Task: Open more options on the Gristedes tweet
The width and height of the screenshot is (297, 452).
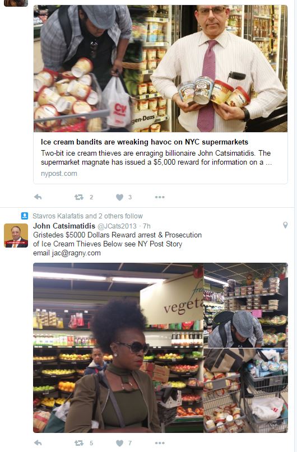Action: [x=160, y=443]
